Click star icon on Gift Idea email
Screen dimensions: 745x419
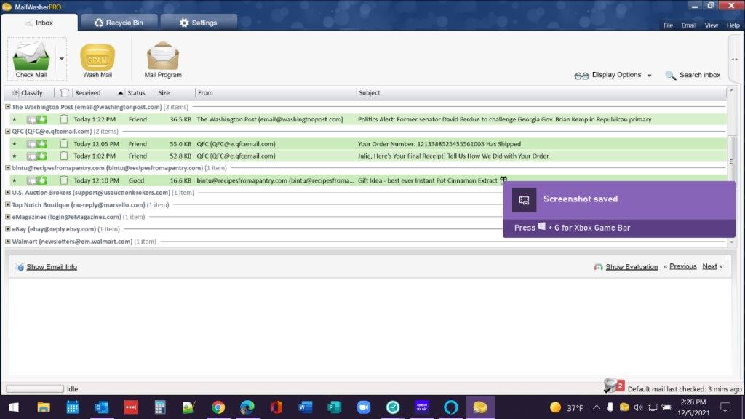[15, 180]
